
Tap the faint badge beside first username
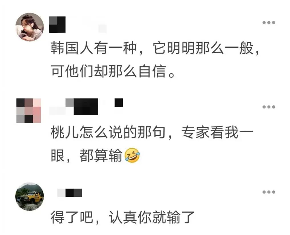coord(102,29)
